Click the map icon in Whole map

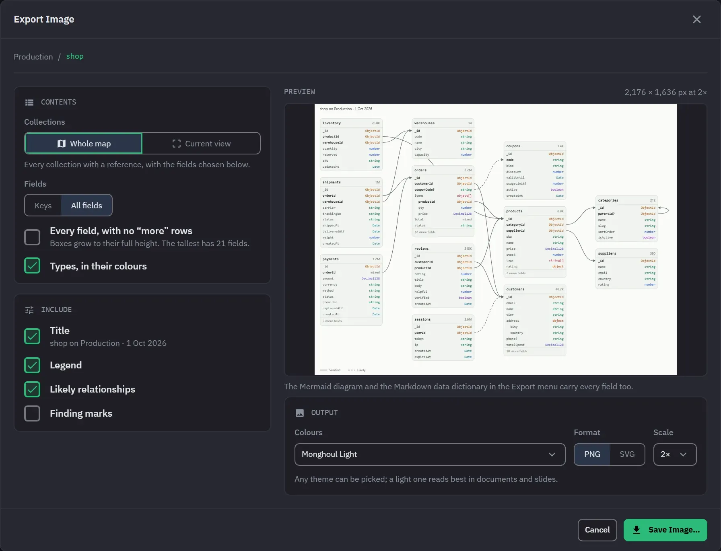pyautogui.click(x=61, y=144)
